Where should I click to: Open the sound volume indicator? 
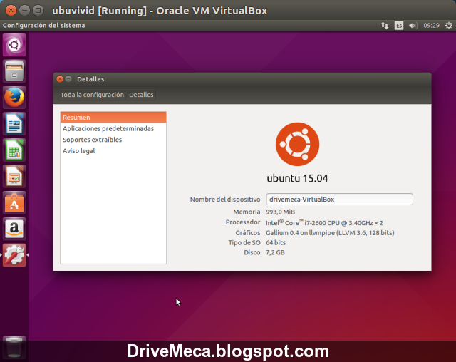pyautogui.click(x=413, y=26)
